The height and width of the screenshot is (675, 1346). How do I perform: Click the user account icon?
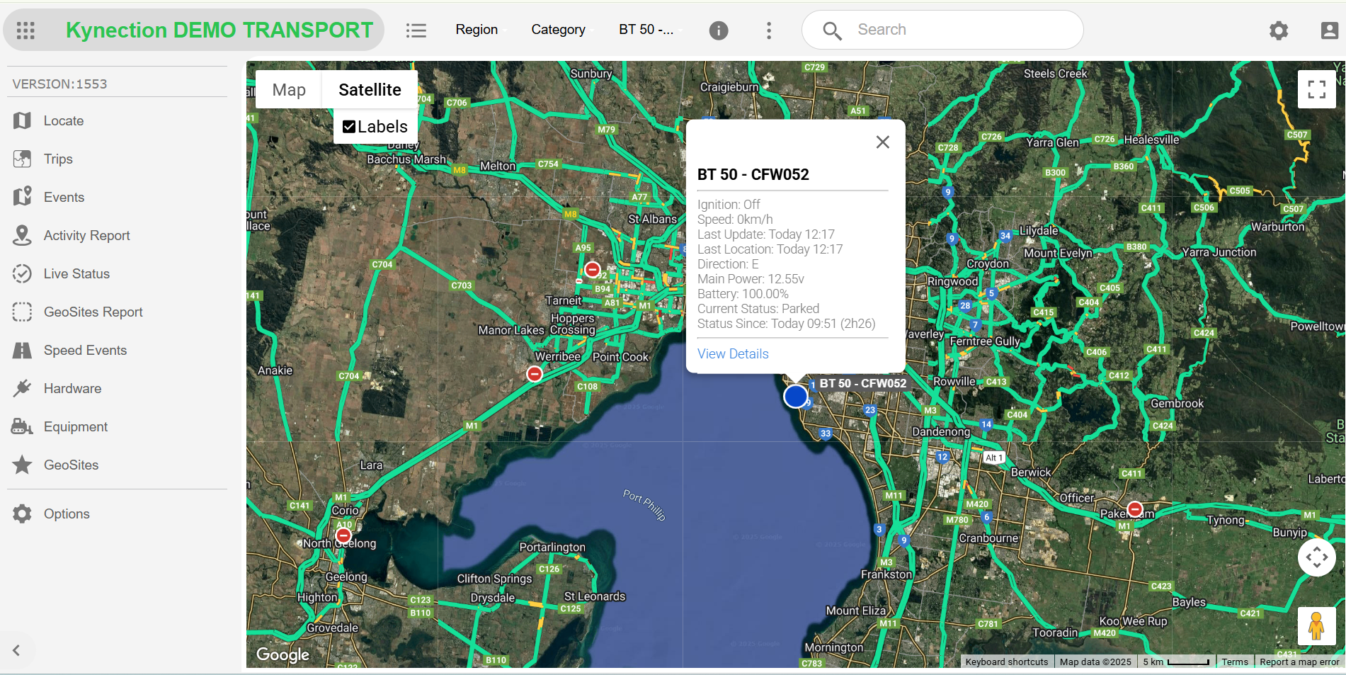coord(1329,30)
